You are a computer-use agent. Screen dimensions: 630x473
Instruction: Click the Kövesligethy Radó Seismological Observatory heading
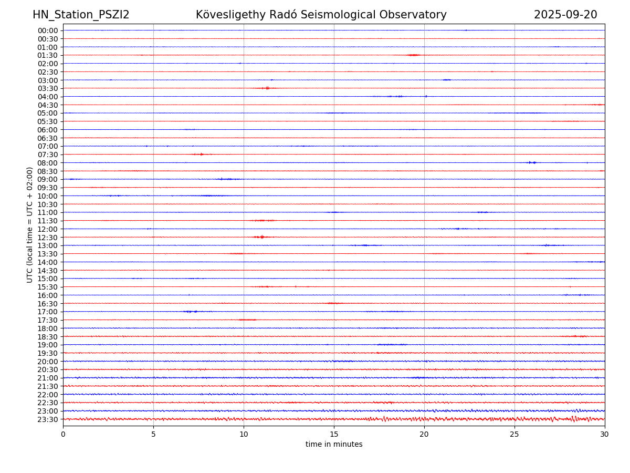321,15
